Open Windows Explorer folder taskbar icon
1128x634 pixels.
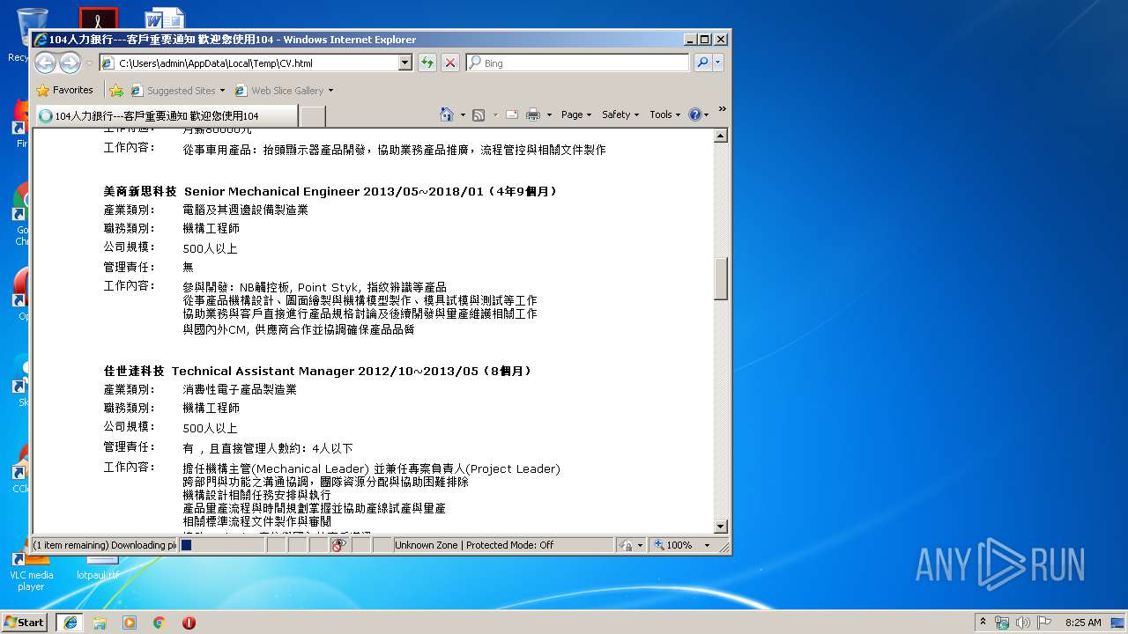point(100,622)
